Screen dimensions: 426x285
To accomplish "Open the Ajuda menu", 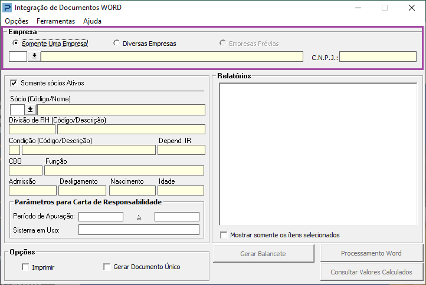I will point(93,21).
